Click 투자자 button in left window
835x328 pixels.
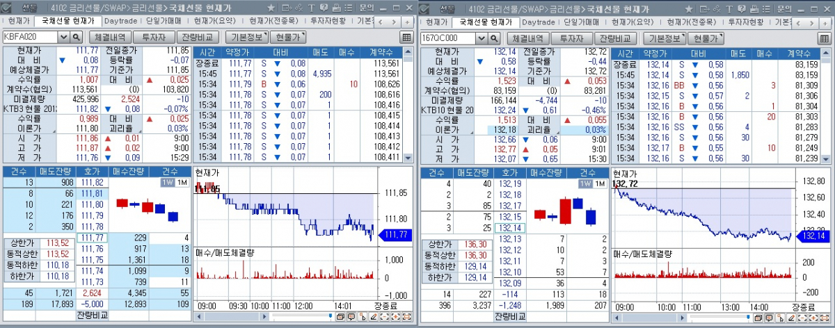tap(154, 38)
